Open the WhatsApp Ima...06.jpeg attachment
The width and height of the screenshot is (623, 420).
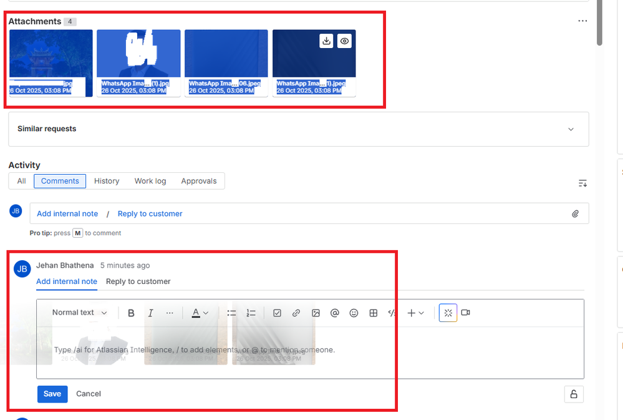tap(226, 63)
